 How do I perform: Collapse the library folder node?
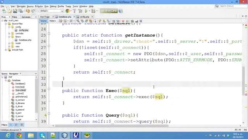coord(9,37)
